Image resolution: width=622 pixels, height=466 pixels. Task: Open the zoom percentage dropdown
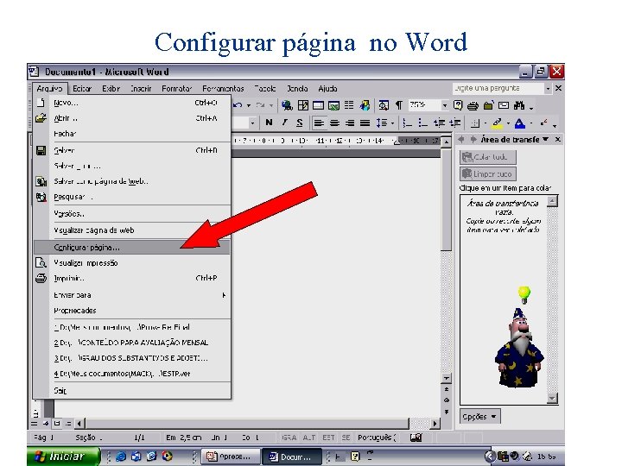pyautogui.click(x=445, y=105)
